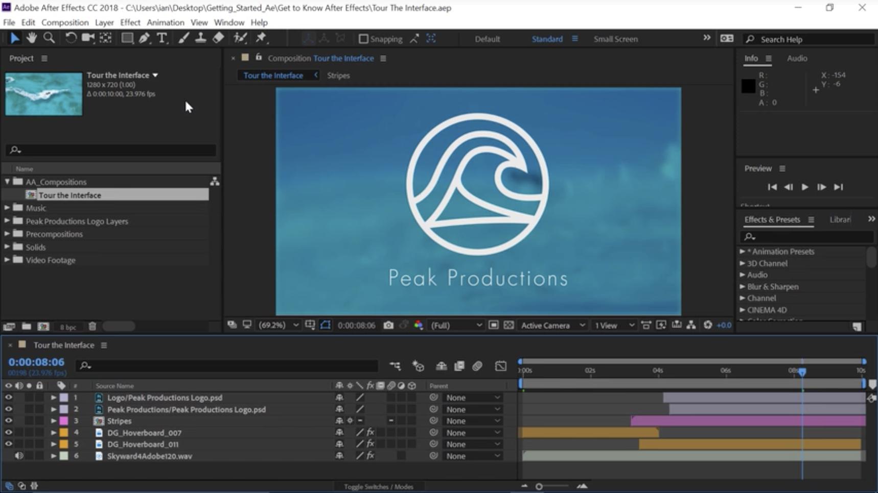Toggle Enable Motion Blur in timeline
This screenshot has width=878, height=493.
coord(477,366)
